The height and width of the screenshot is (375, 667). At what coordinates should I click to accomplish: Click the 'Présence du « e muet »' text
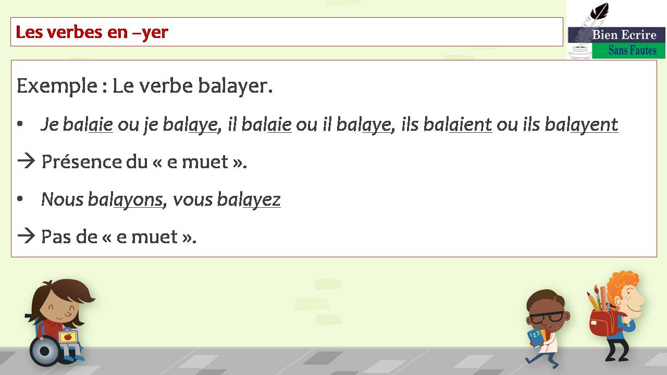[x=144, y=162]
